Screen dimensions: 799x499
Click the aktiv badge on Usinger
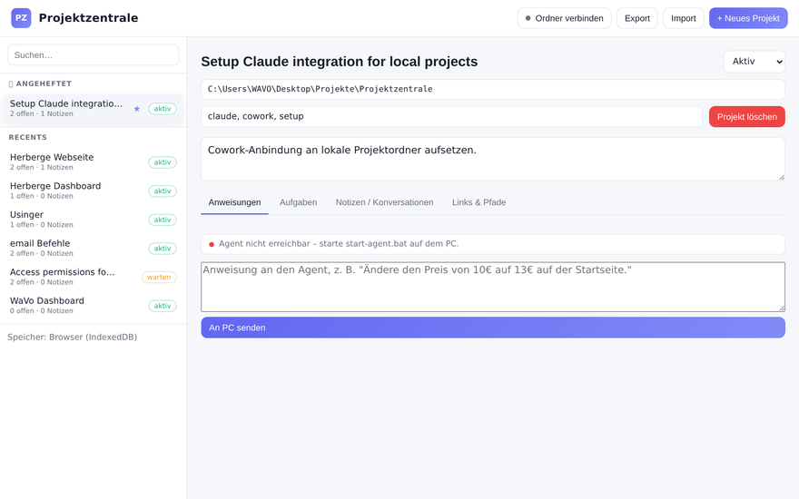163,220
